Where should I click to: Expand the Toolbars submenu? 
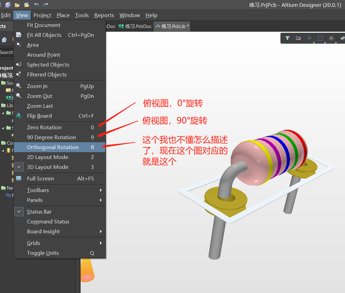point(38,190)
